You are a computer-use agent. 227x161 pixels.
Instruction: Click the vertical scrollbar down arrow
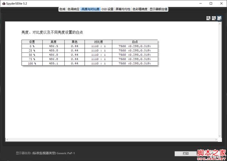[219, 136]
